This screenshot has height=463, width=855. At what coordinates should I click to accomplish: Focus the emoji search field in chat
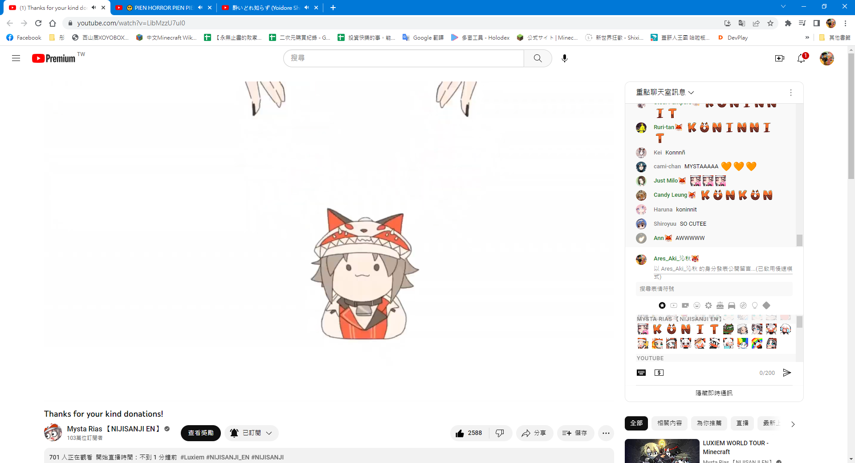714,288
